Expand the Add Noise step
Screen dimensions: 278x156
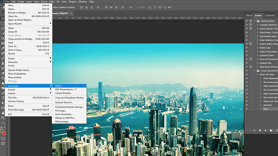click(261, 105)
